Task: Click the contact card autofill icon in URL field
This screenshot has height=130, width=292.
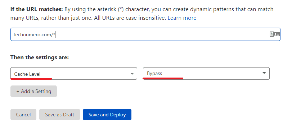Action: tap(275, 34)
